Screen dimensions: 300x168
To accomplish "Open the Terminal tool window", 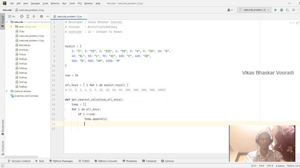I will pyautogui.click(x=149, y=161).
